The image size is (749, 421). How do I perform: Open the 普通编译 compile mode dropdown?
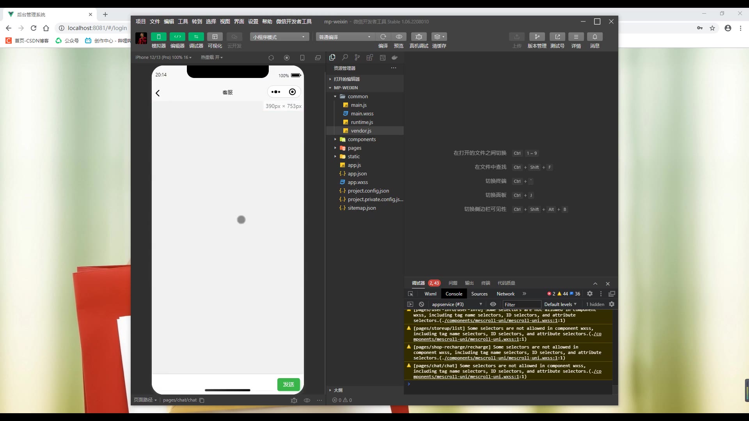(x=345, y=37)
